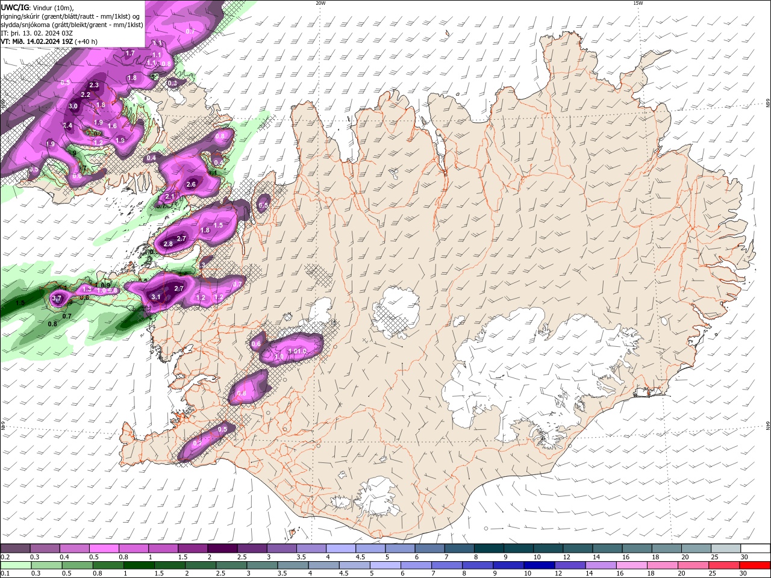This screenshot has width=771, height=578.
Task: Click the 2.3 precipitation value on the map
Action: click(94, 85)
